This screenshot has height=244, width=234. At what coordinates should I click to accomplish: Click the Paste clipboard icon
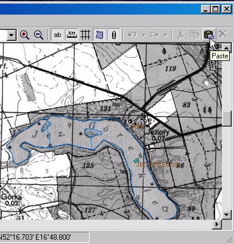(x=209, y=35)
